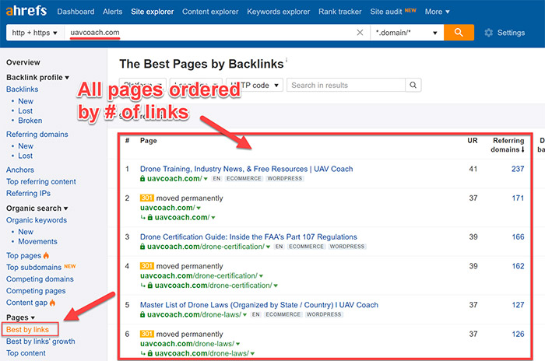Open Top content sidebar link
The width and height of the screenshot is (545, 361).
(26, 353)
